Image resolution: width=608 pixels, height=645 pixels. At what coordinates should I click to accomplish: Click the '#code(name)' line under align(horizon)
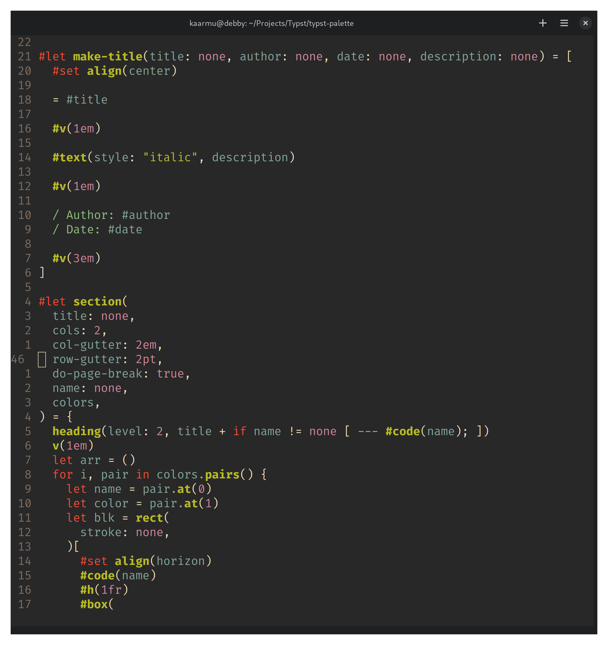(118, 575)
